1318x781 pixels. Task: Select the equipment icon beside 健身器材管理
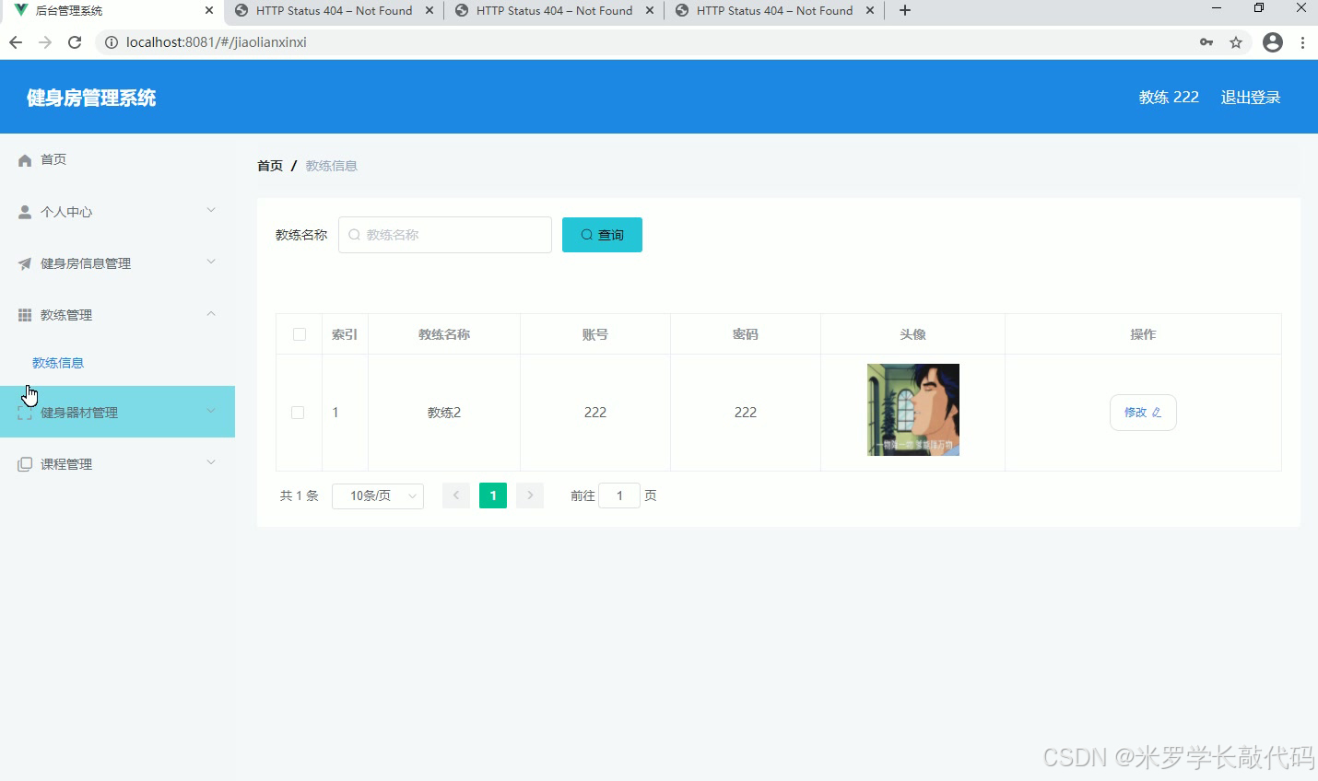click(x=24, y=412)
